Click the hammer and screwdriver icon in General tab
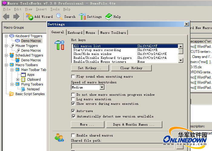Screen dimensions: 212x151 tap(59, 45)
